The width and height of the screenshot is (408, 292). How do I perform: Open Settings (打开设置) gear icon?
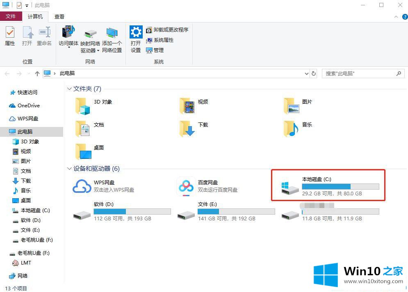click(136, 39)
